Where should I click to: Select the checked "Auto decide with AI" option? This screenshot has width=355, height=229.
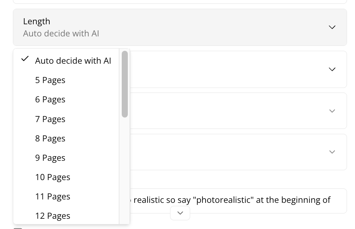click(x=73, y=61)
